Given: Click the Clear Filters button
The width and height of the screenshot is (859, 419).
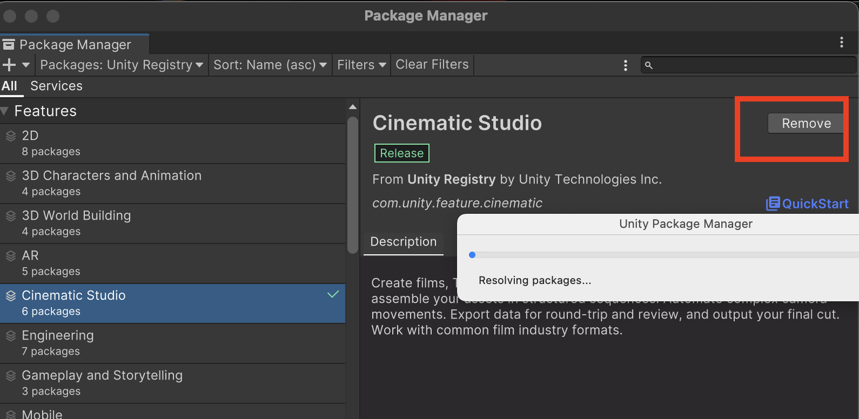Looking at the screenshot, I should [x=432, y=65].
